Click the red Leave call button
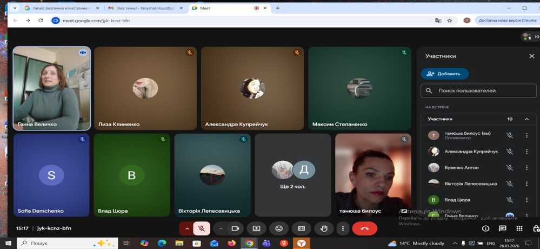 tap(364, 228)
